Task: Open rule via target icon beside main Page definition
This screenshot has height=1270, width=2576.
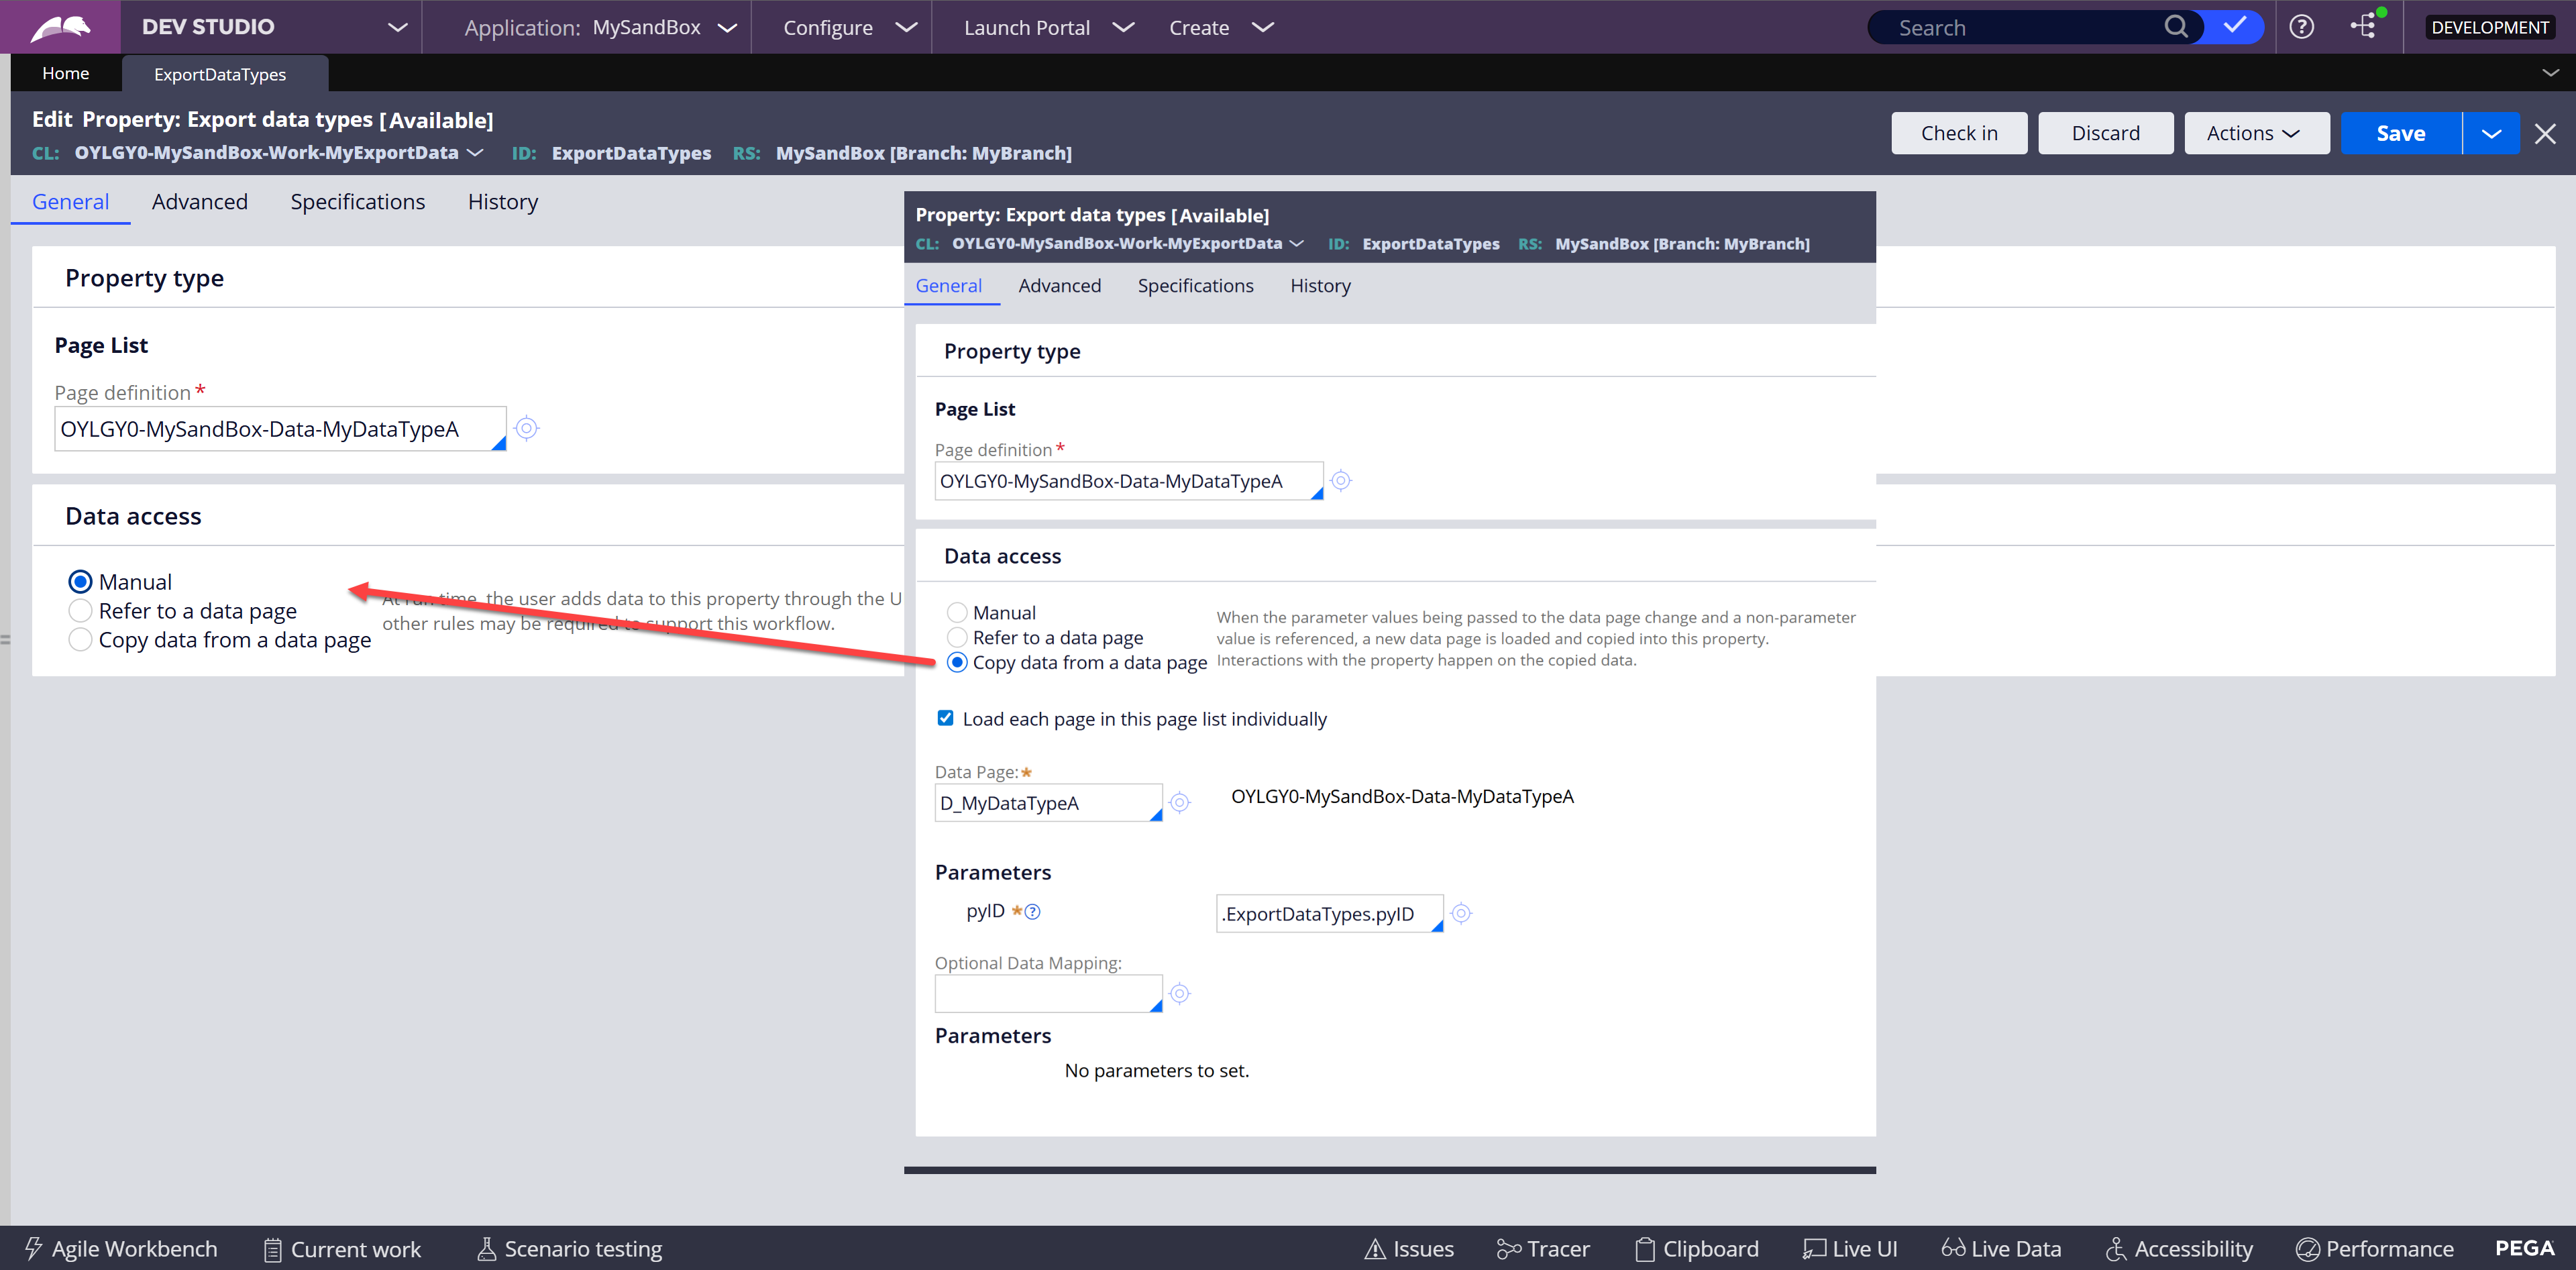Action: [526, 429]
